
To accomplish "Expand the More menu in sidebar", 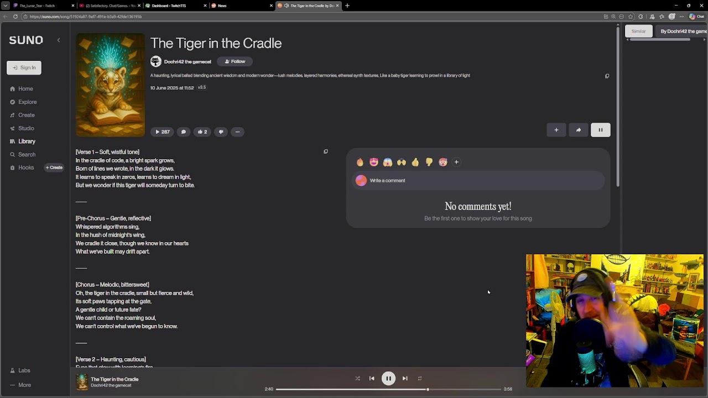I will click(20, 385).
